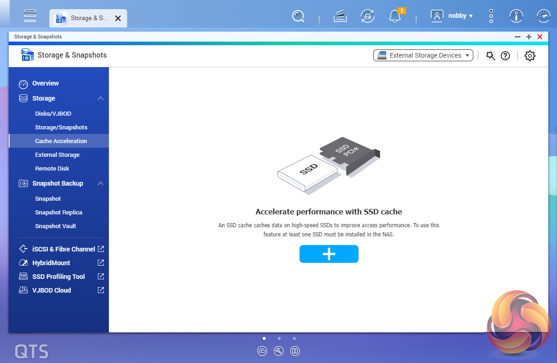Screen dimensions: 557x363
Task: Open the Snapshot page in sidebar
Action: [x=48, y=198]
